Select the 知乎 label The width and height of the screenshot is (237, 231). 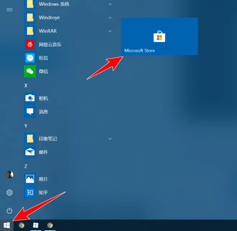43,193
